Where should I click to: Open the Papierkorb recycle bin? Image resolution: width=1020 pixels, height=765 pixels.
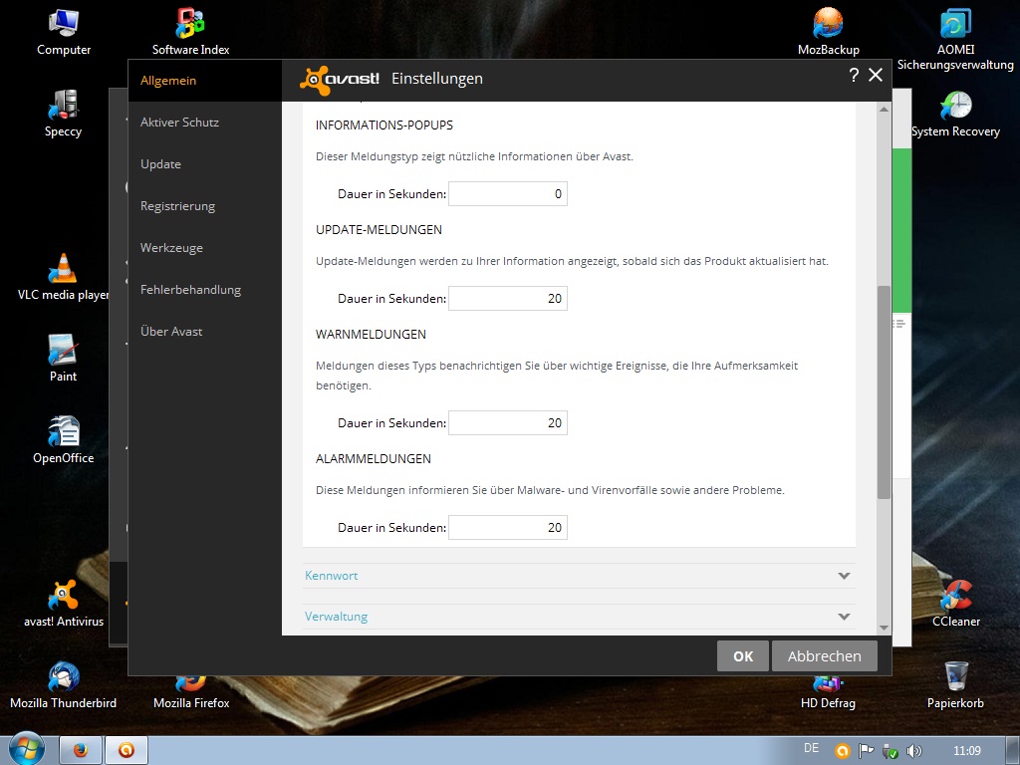point(955,685)
